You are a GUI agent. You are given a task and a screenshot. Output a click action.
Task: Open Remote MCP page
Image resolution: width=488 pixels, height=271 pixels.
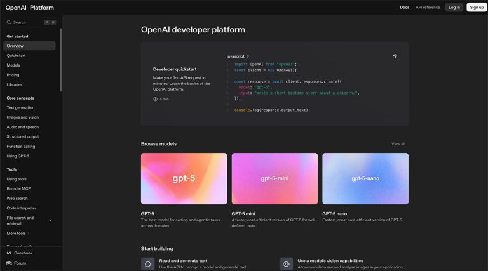pos(18,188)
